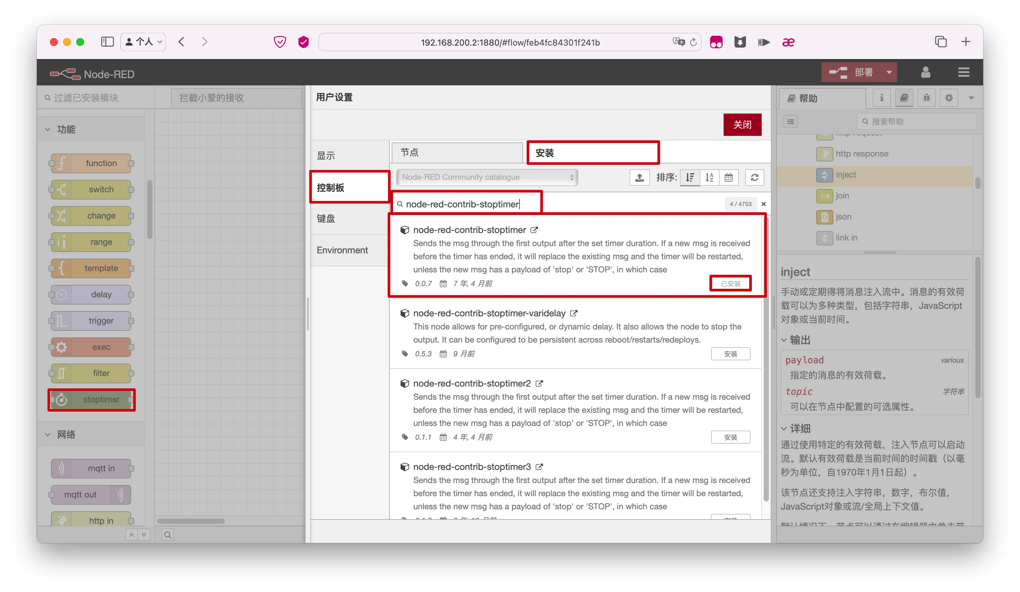Click the outlined shield privacy icon
Image resolution: width=1020 pixels, height=592 pixels.
[x=280, y=42]
